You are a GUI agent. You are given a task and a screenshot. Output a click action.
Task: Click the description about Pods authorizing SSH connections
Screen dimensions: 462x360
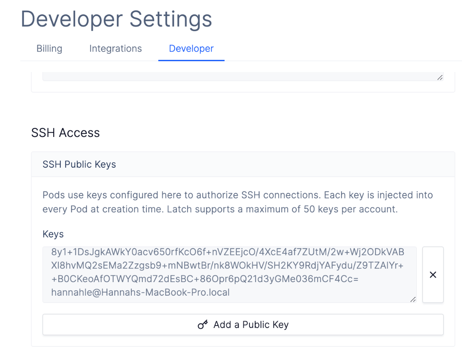[x=238, y=202]
